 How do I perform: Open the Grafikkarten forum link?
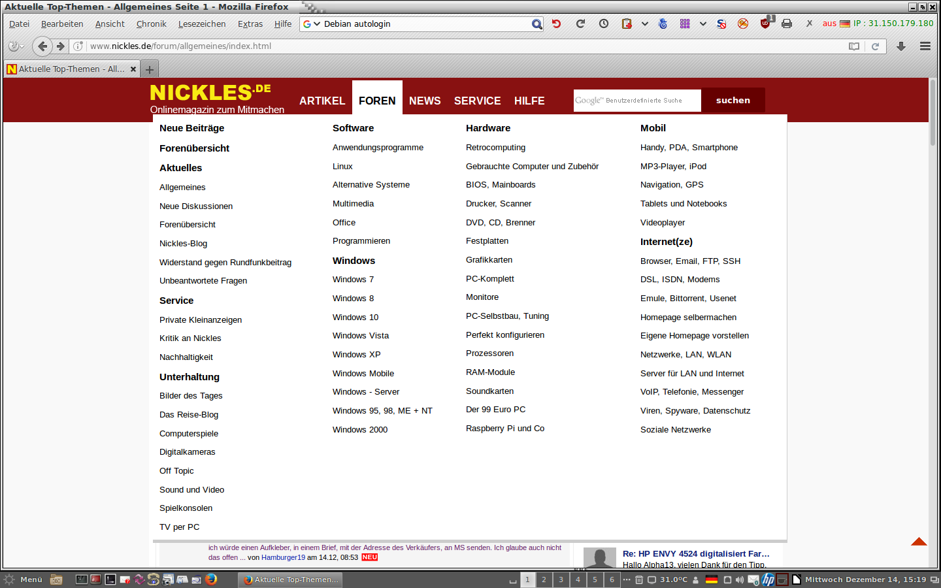pyautogui.click(x=489, y=260)
